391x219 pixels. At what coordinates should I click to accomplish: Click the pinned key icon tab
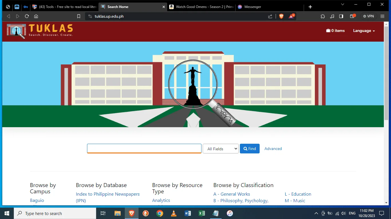[25, 7]
